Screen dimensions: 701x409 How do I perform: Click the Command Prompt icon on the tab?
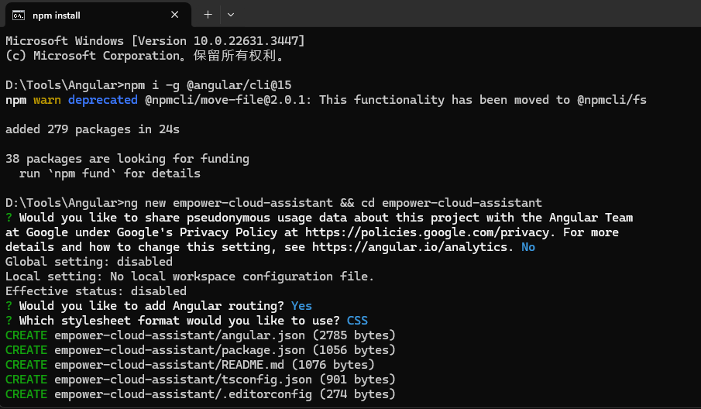[19, 15]
